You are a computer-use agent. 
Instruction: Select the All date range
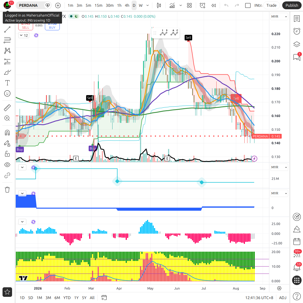(92, 298)
